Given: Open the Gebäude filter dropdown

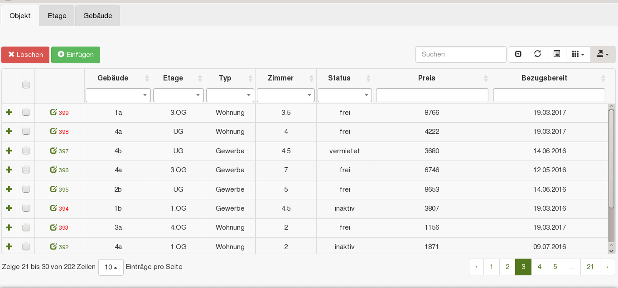Looking at the screenshot, I should point(118,95).
